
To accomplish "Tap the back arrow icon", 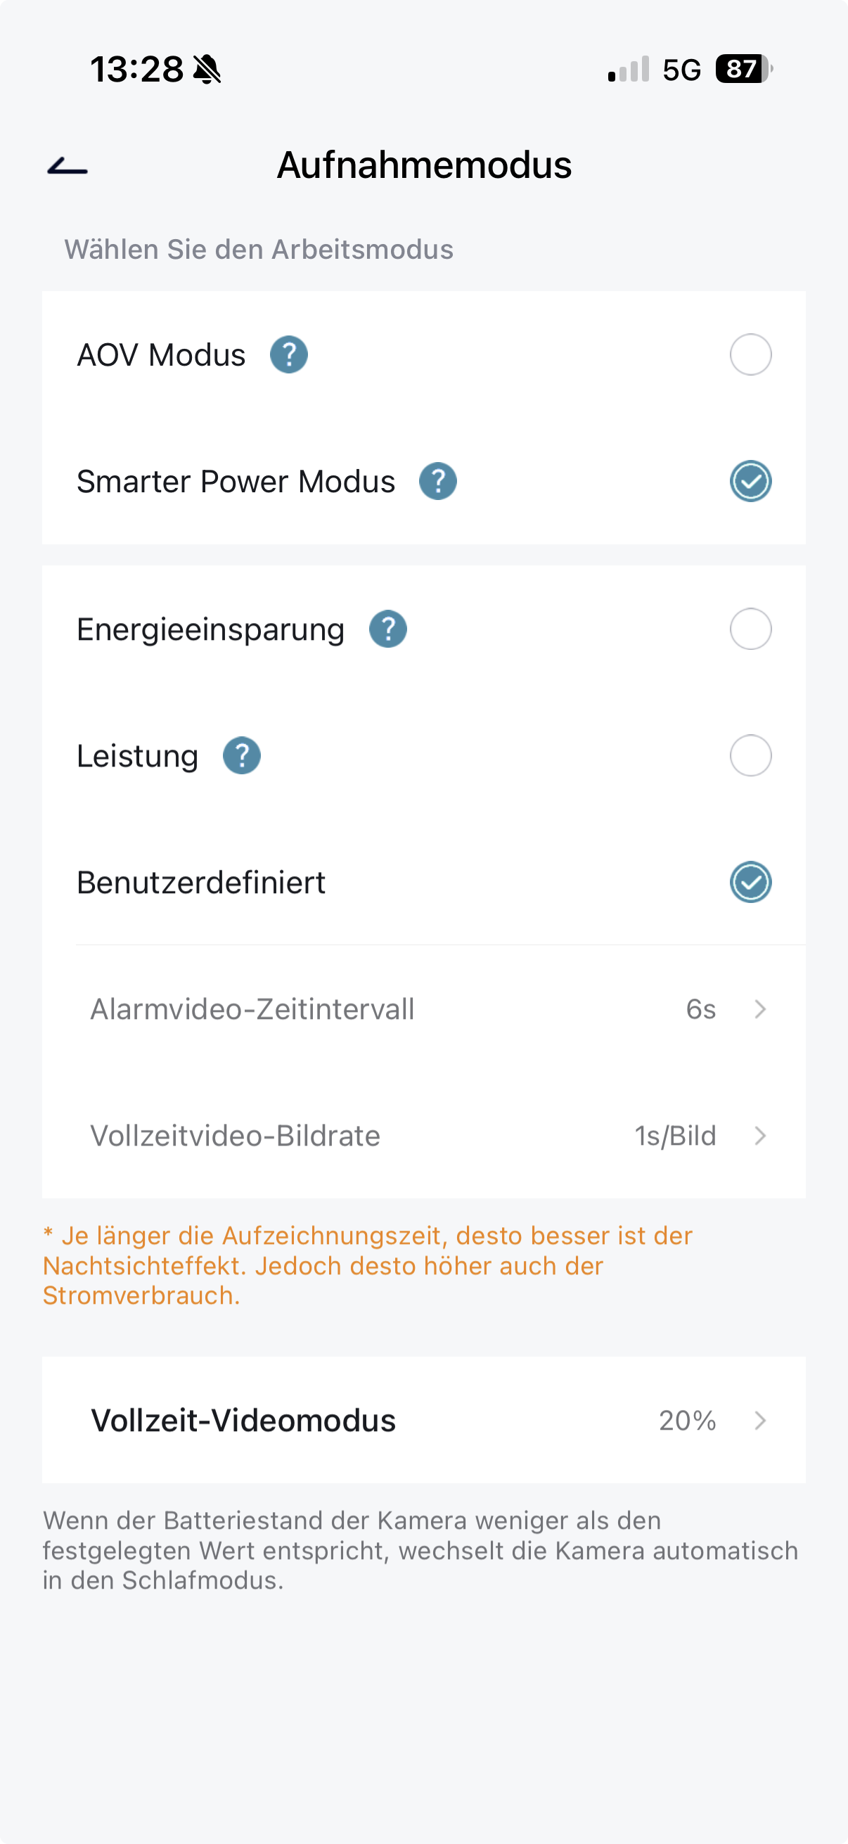I will [68, 167].
